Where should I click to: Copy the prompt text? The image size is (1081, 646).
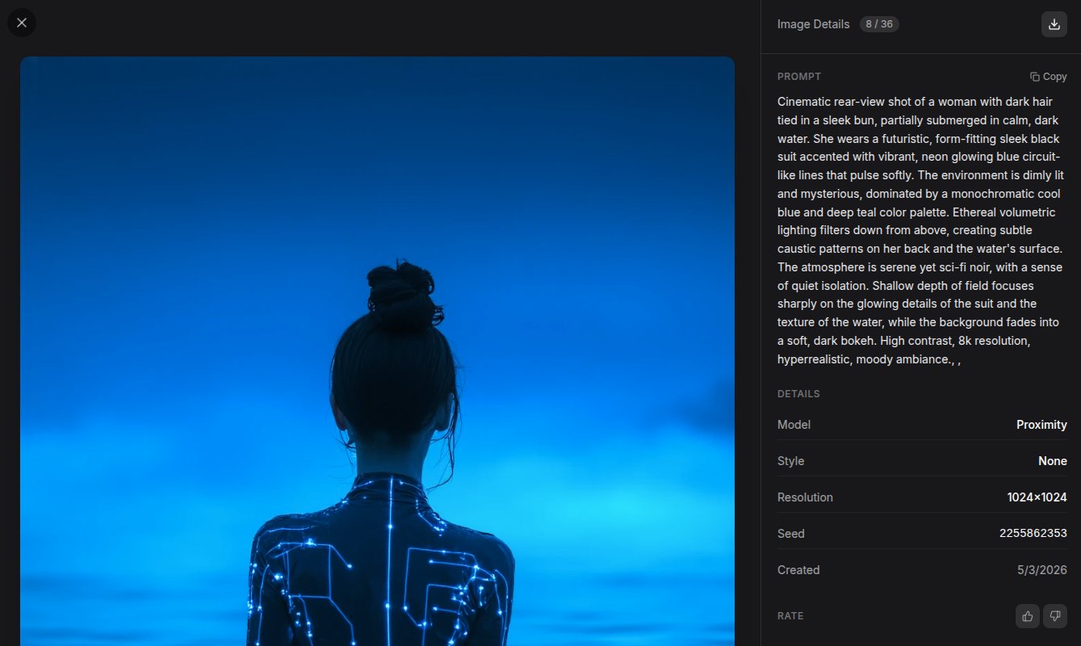coord(1048,77)
